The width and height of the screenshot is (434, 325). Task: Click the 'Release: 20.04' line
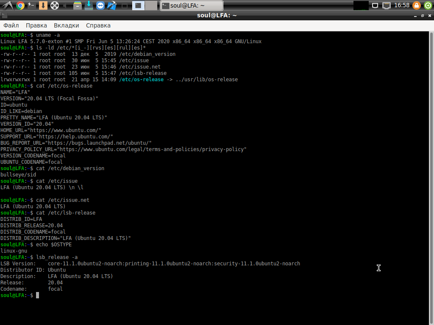tap(31, 283)
